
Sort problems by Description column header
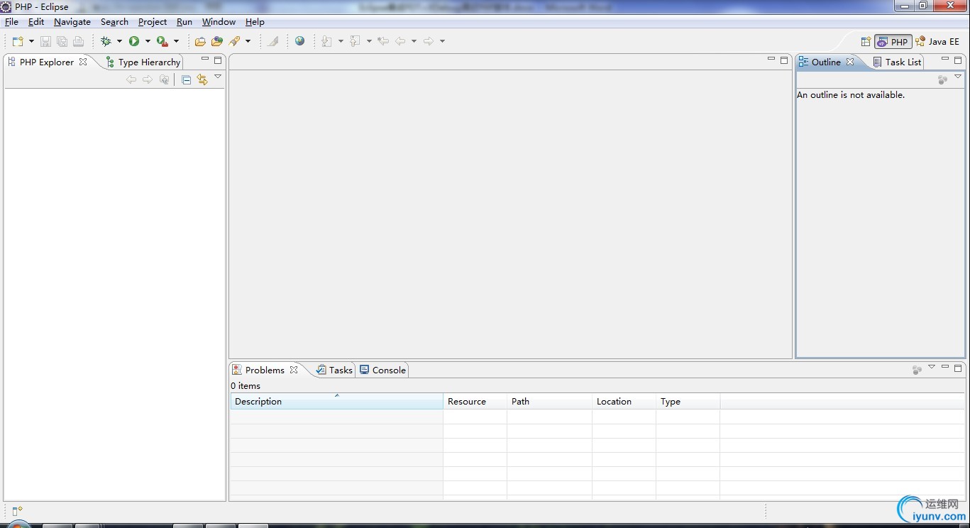click(336, 401)
